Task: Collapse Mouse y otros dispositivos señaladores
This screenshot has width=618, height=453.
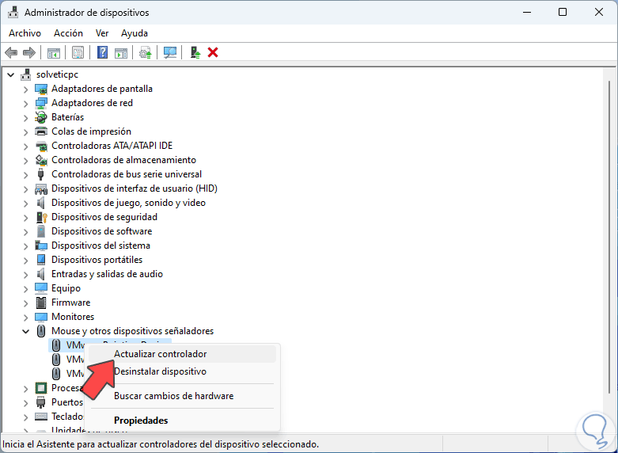Action: coord(25,332)
